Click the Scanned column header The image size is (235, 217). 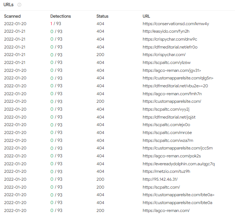(12, 16)
